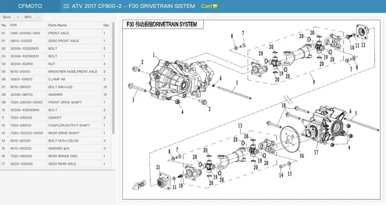This screenshot has width=386, height=205.
Task: Open the shopping Cart icon
Action: (209, 6)
